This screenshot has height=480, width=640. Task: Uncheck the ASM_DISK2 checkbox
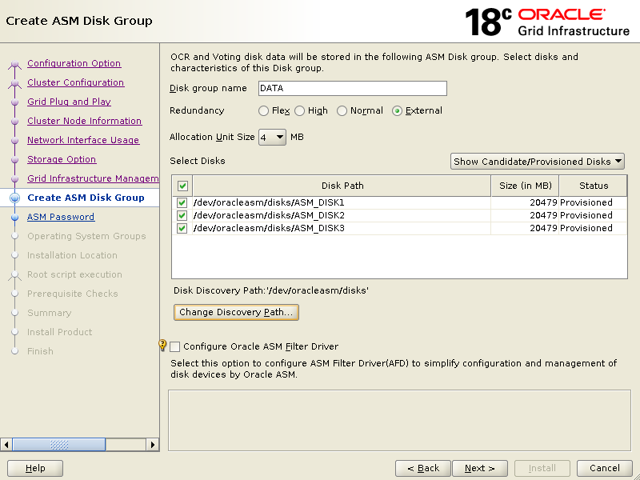[182, 215]
